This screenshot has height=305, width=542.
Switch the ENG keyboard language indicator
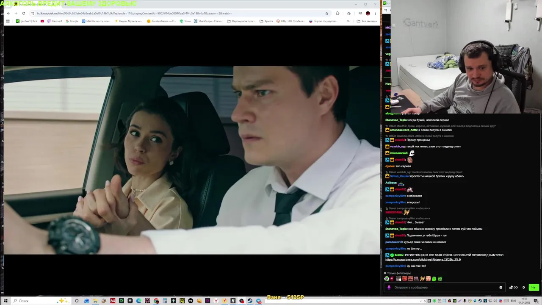[514, 301]
